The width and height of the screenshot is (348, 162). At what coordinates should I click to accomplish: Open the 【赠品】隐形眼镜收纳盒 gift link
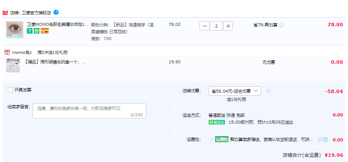pyautogui.click(x=55, y=62)
